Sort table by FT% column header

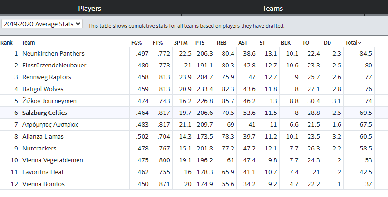pyautogui.click(x=158, y=43)
